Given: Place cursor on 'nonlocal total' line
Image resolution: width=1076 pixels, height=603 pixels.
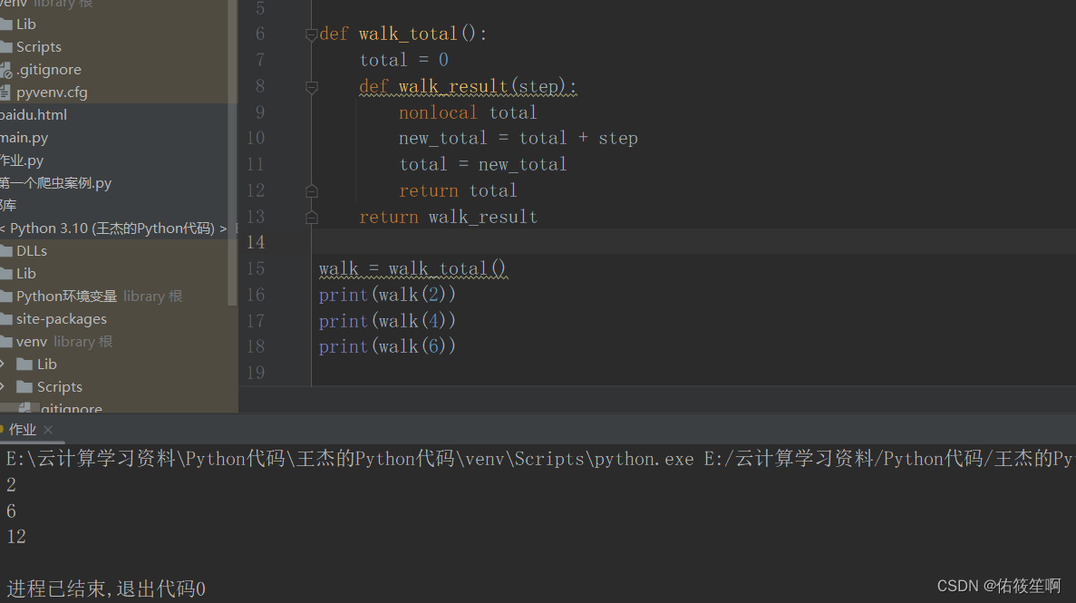Looking at the screenshot, I should click(x=468, y=112).
